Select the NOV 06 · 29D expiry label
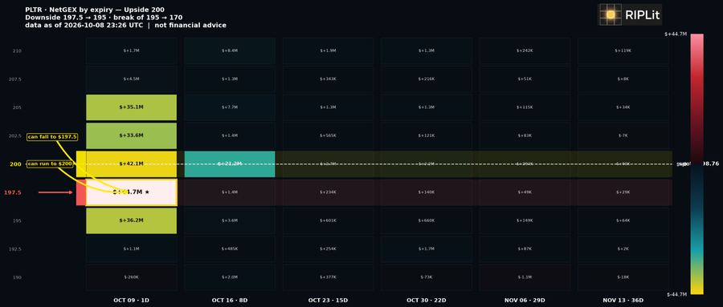This screenshot has height=307, width=723. click(525, 301)
